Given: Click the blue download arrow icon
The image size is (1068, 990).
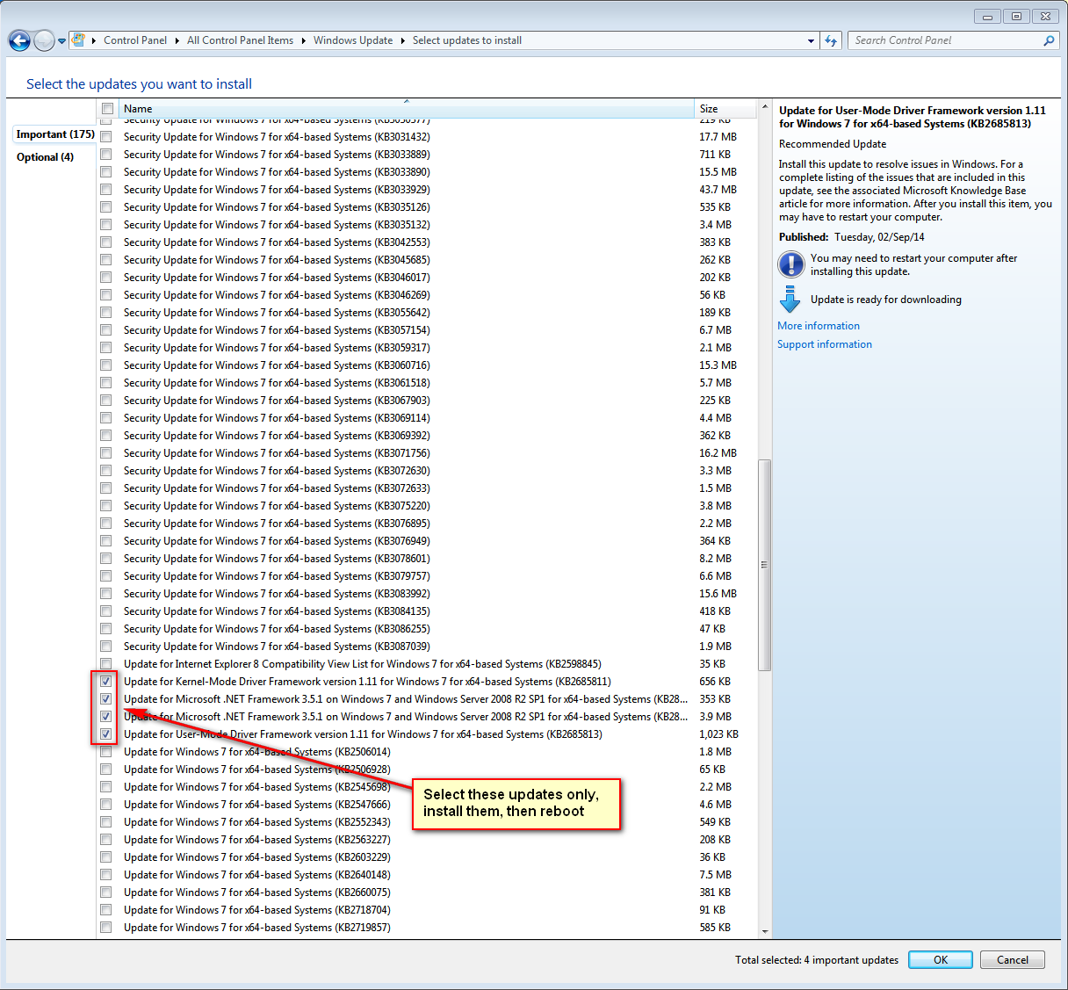Looking at the screenshot, I should (790, 300).
